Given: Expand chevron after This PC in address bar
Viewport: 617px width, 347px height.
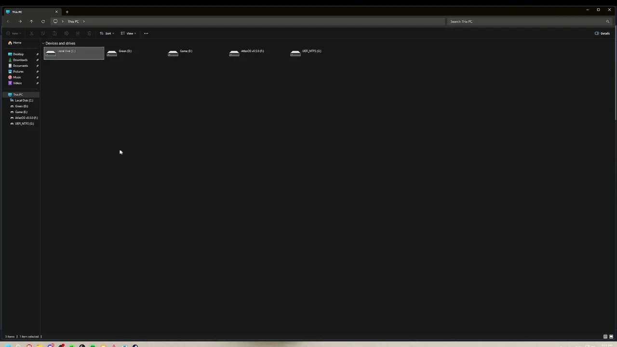Looking at the screenshot, I should click(83, 21).
